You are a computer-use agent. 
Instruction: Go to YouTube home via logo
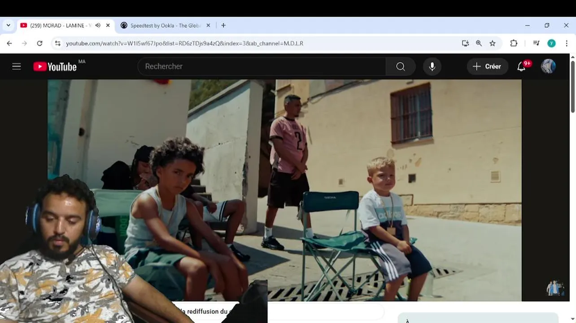tap(55, 66)
